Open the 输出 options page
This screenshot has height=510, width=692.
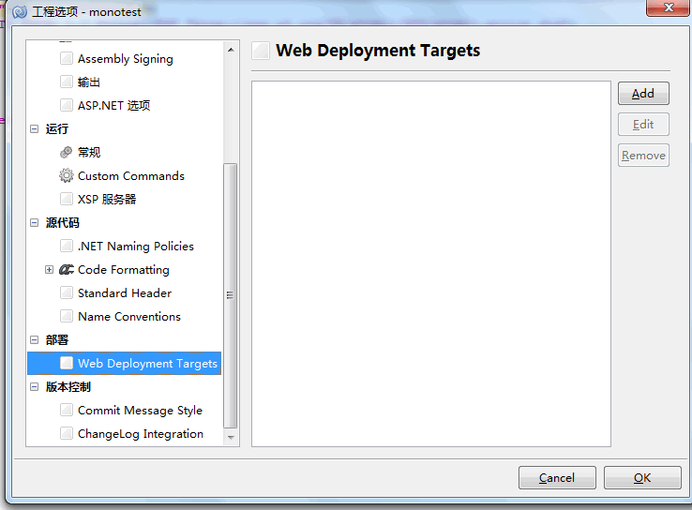pyautogui.click(x=89, y=82)
